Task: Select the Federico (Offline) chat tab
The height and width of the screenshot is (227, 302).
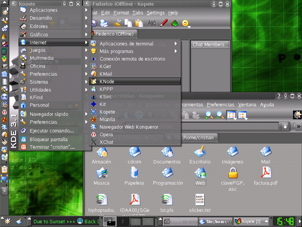Action: point(114,34)
